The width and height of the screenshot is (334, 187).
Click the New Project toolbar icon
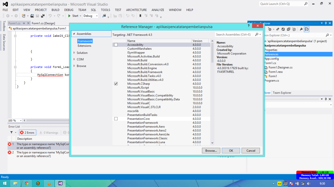tap(23, 16)
